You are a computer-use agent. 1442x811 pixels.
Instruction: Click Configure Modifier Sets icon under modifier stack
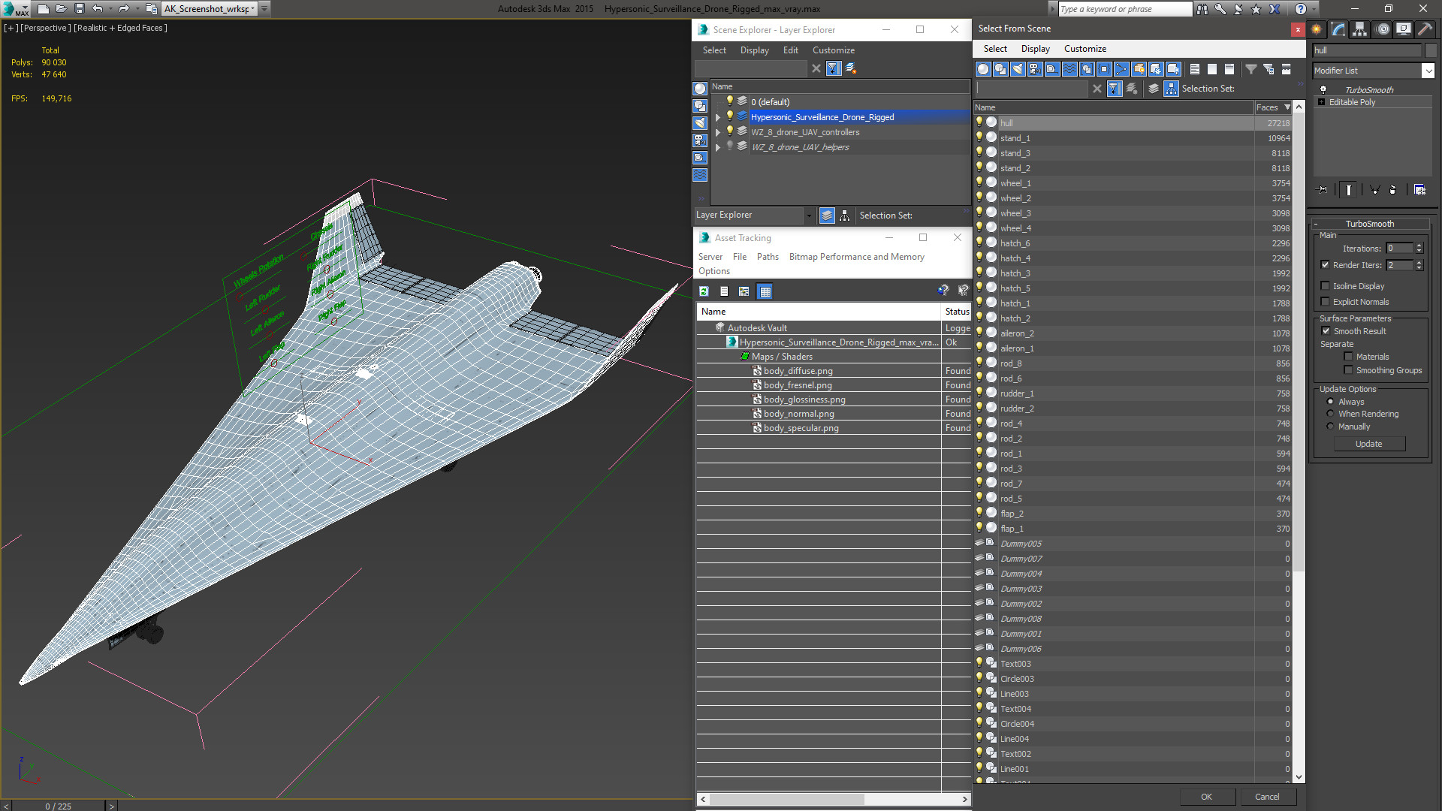[x=1419, y=190]
